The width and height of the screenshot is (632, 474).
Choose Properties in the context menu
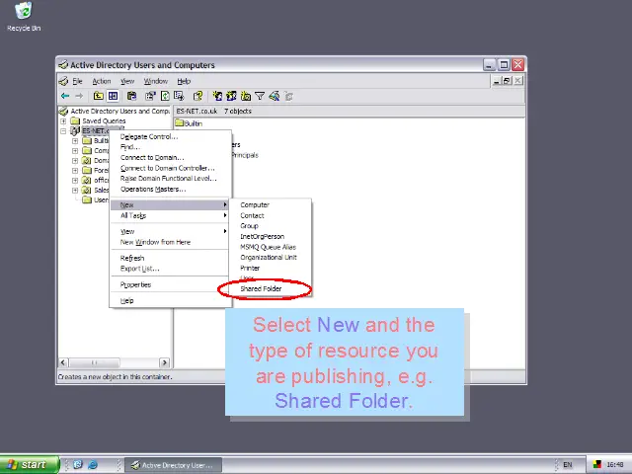tap(170, 284)
